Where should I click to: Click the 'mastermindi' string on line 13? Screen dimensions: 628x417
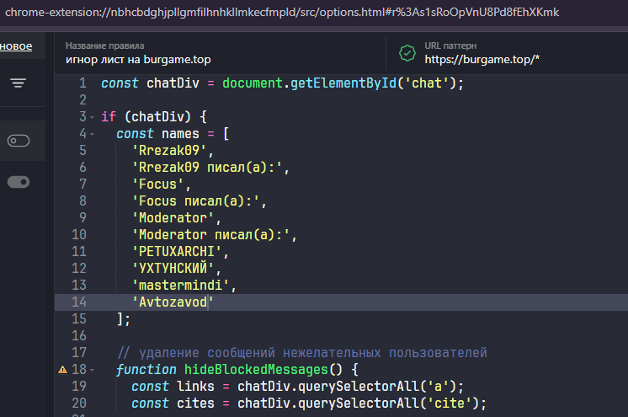pos(180,285)
